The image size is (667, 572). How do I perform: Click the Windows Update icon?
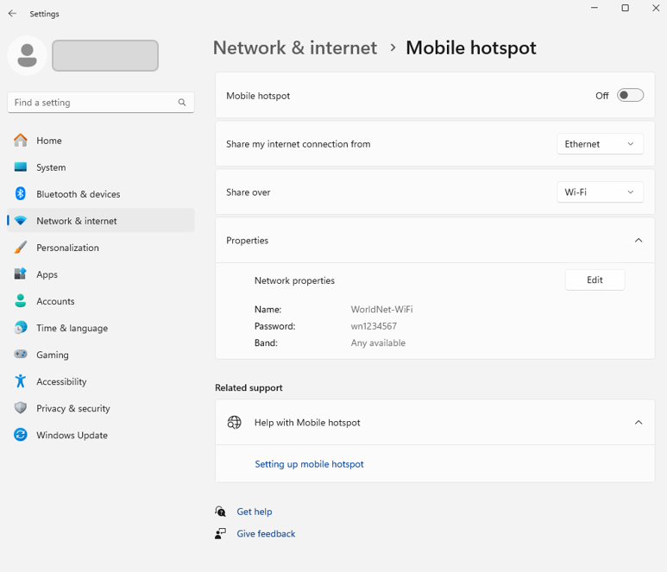(x=21, y=435)
